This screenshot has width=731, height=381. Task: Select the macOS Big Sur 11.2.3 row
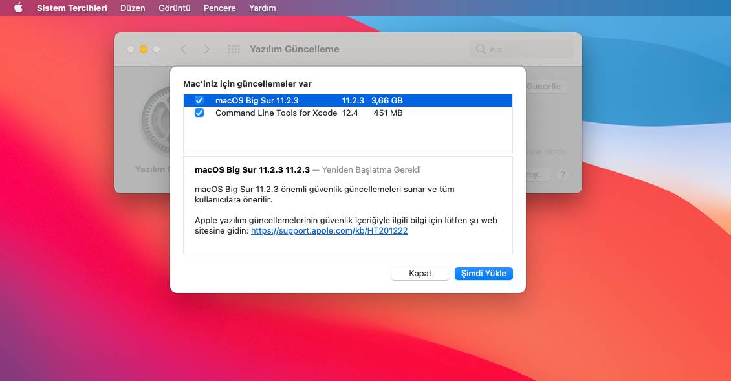[x=348, y=100]
